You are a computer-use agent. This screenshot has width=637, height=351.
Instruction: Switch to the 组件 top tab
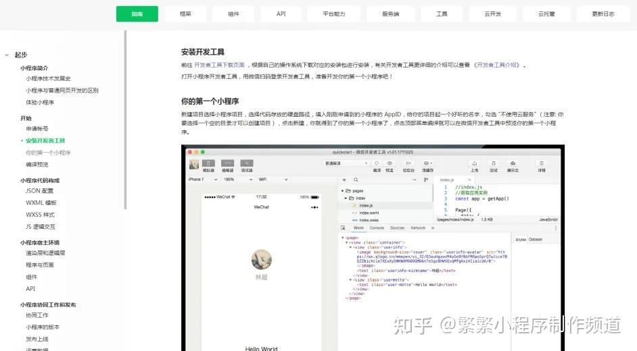click(x=233, y=13)
